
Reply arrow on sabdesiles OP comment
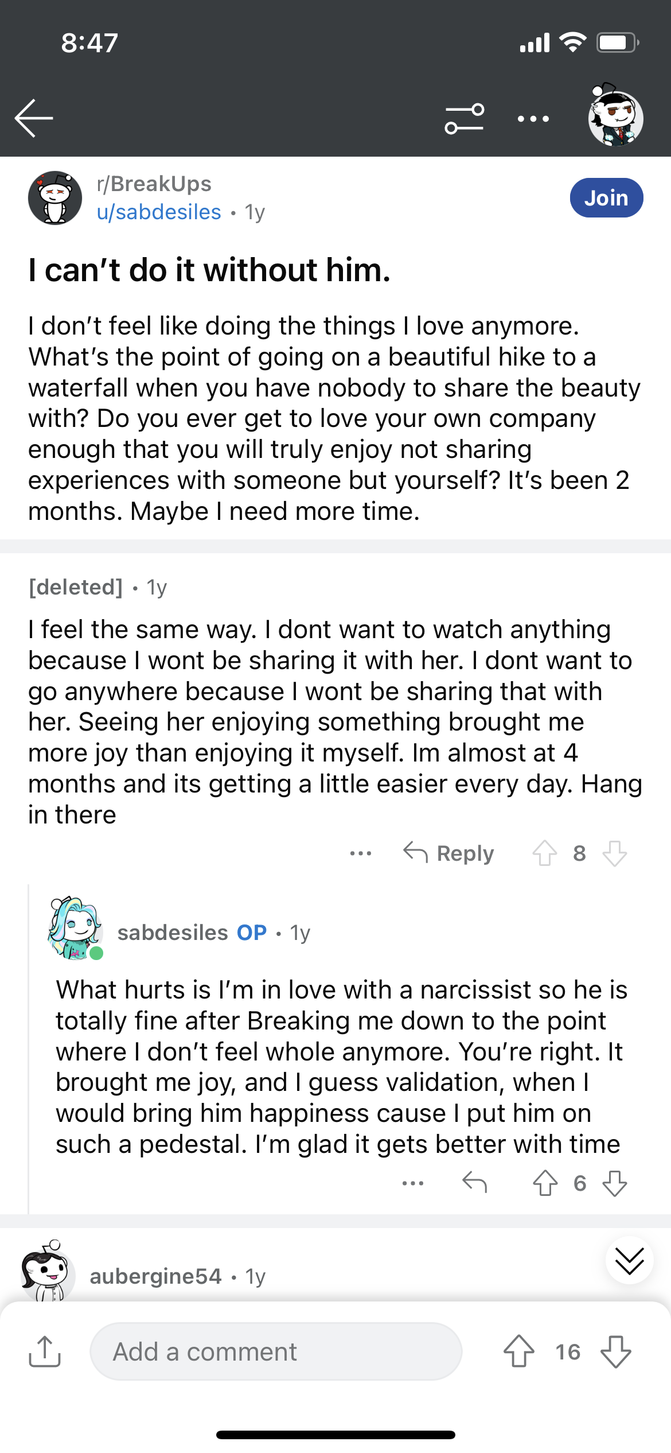tap(475, 1183)
